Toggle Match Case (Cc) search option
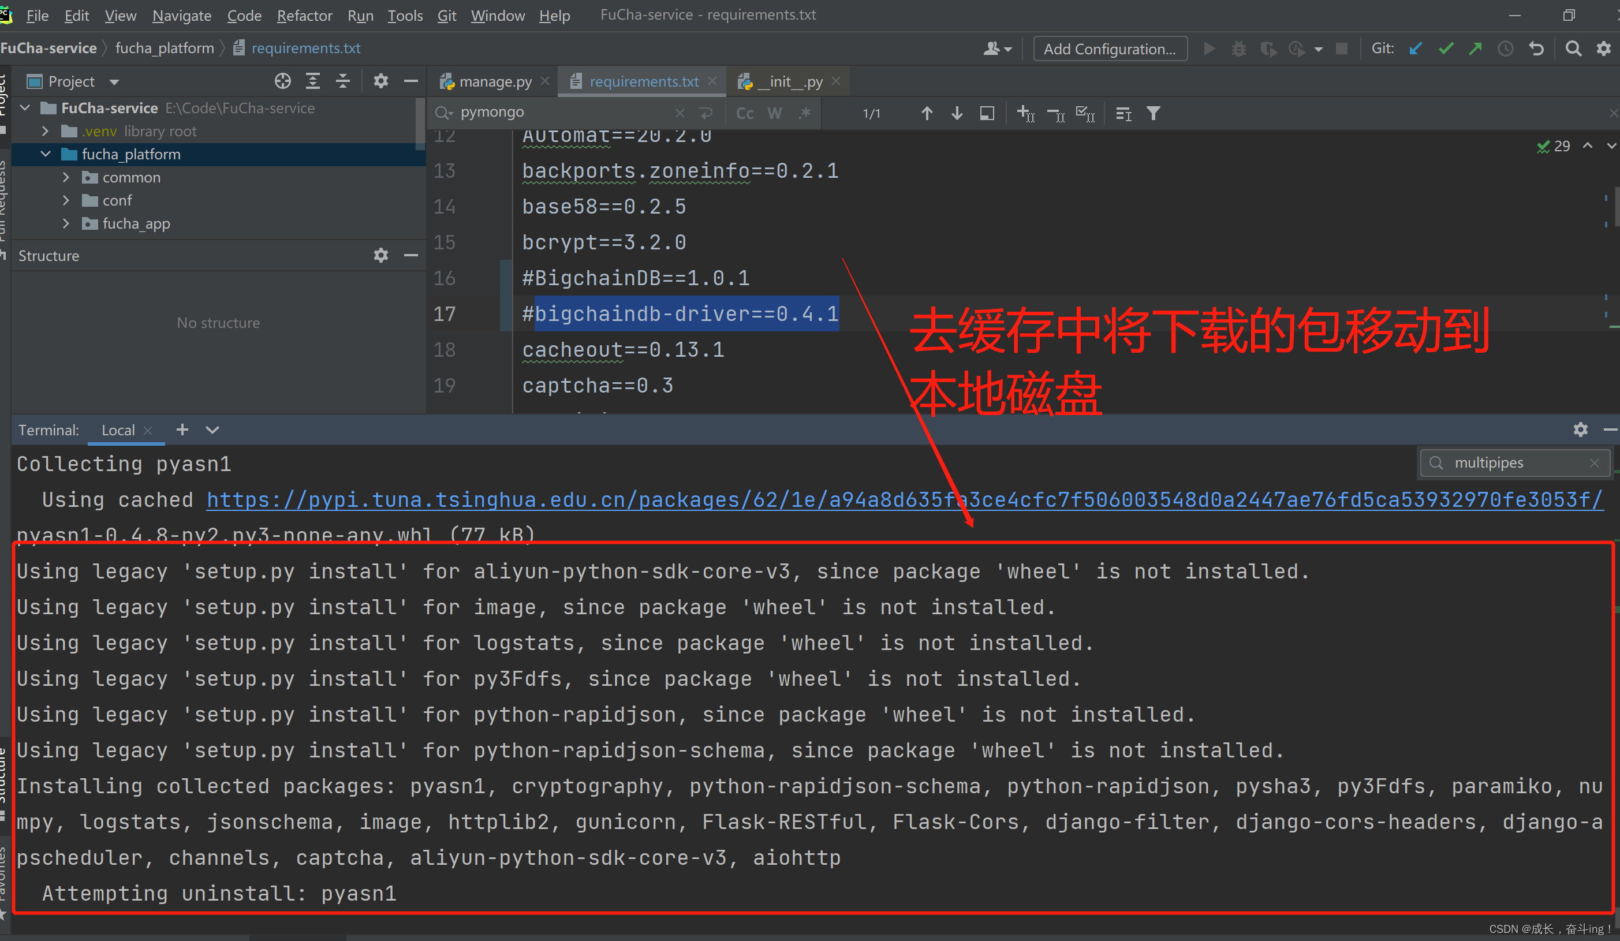 coord(744,114)
